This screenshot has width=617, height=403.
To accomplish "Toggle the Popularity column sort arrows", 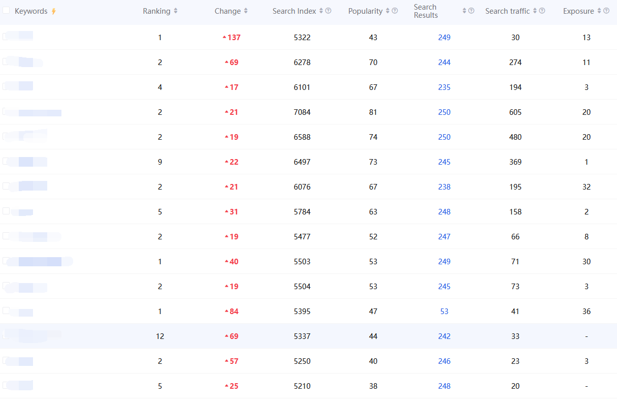I will pos(387,11).
